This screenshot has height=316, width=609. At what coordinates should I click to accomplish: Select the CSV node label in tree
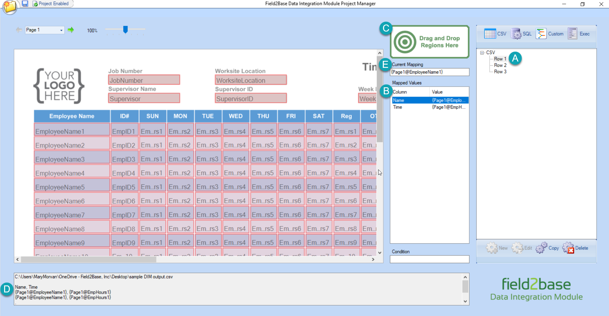click(491, 53)
